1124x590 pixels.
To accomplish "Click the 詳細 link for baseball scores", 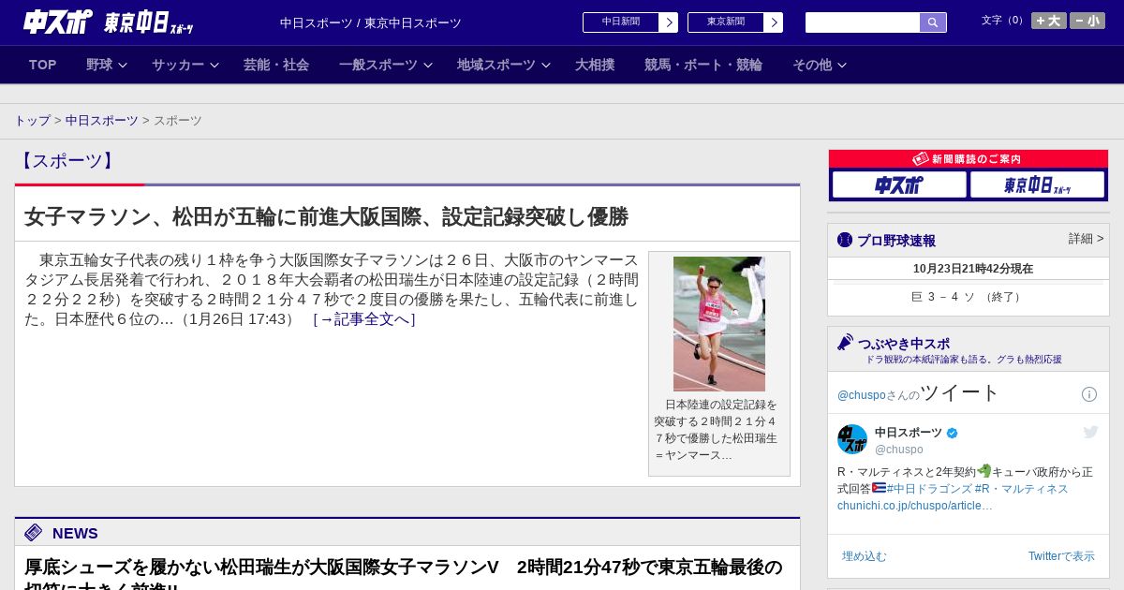I will coord(1086,239).
